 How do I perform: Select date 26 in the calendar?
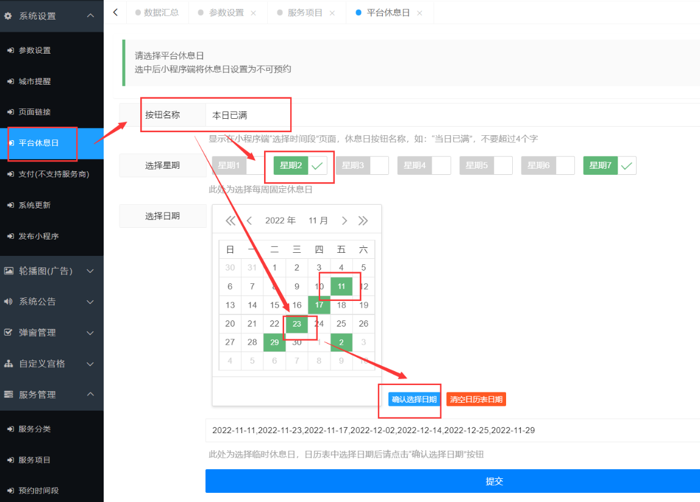(x=363, y=324)
